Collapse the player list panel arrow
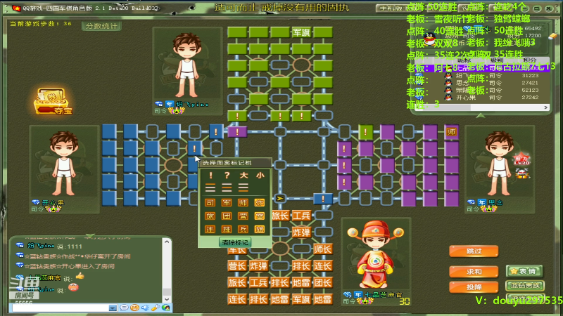The width and height of the screenshot is (563, 316). pos(481,115)
